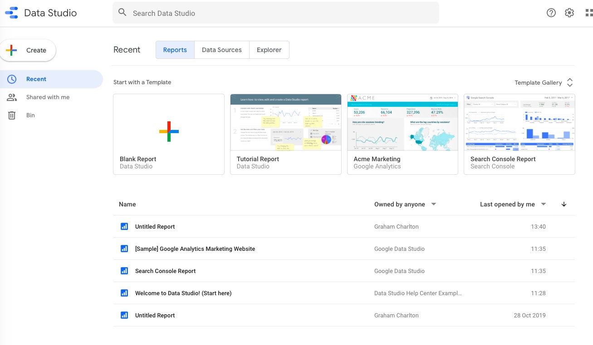
Task: Open the Acme Marketing template thumbnail
Action: [x=402, y=122]
